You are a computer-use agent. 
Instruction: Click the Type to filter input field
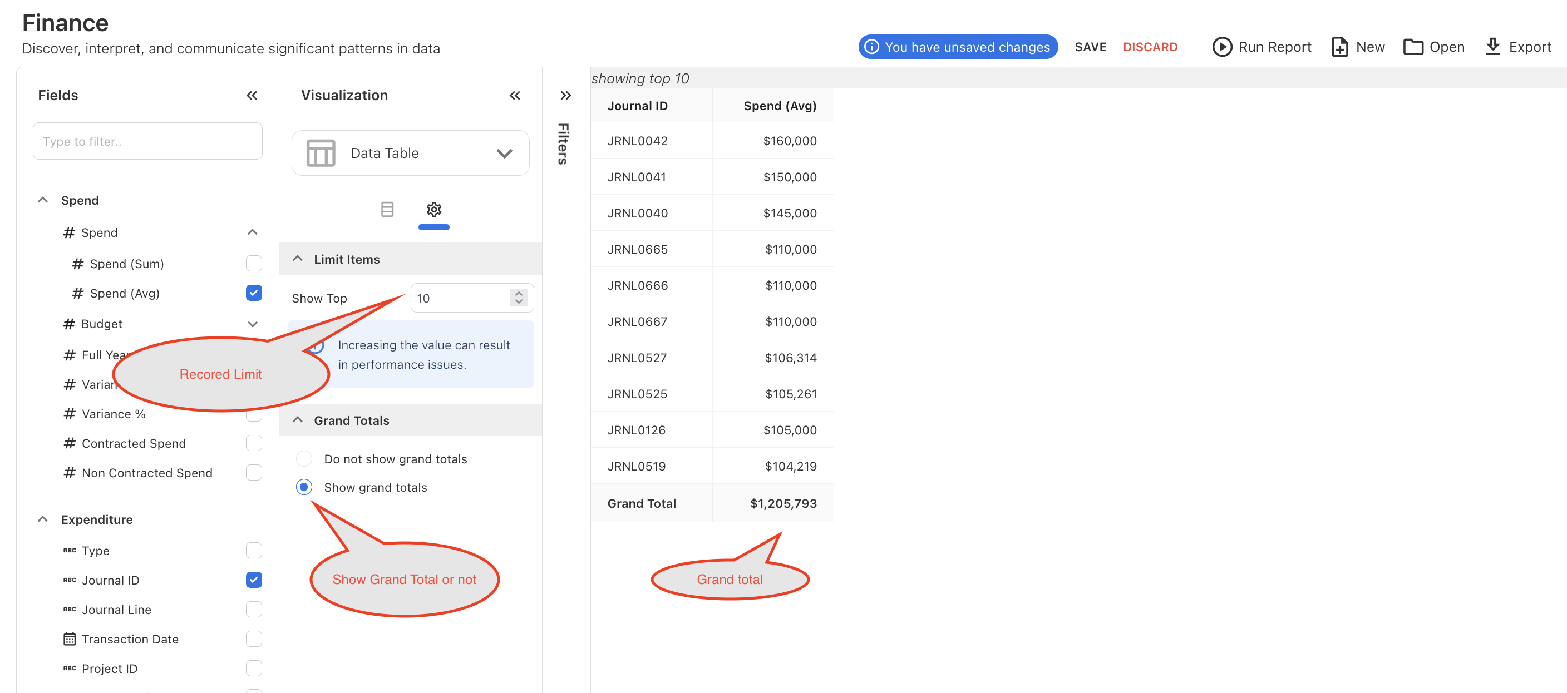click(x=148, y=142)
